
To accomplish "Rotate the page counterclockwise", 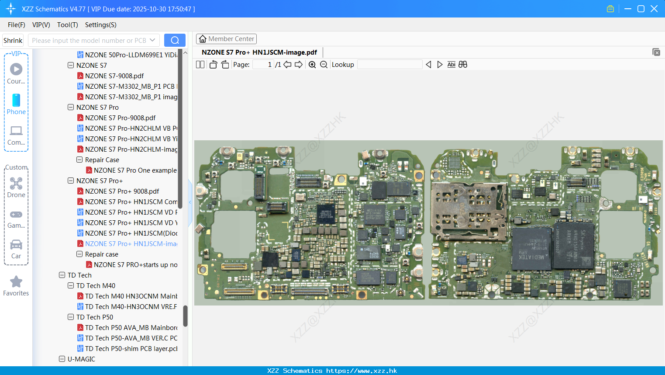I will (x=213, y=65).
